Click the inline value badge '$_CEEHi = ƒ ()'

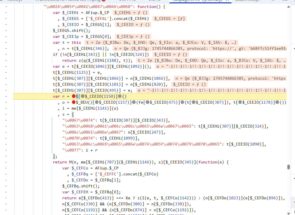[x=131, y=13]
